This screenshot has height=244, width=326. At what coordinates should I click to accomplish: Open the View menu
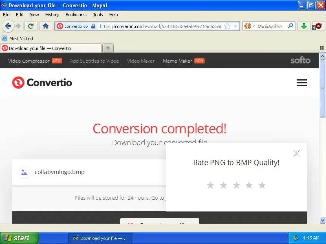click(34, 15)
